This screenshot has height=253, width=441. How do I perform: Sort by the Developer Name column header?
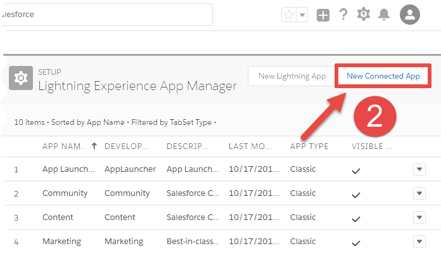coord(126,146)
